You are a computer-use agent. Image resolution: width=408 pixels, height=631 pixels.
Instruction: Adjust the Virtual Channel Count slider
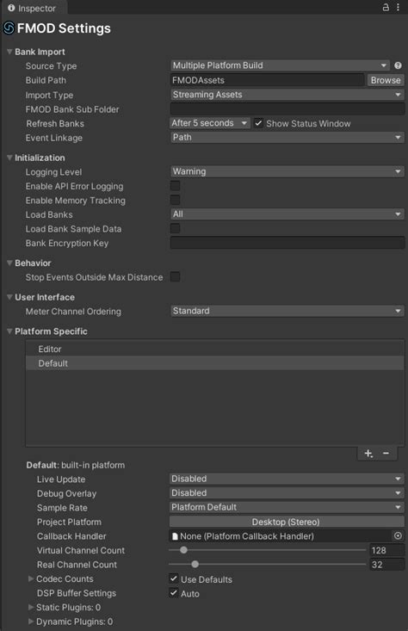tap(267, 550)
